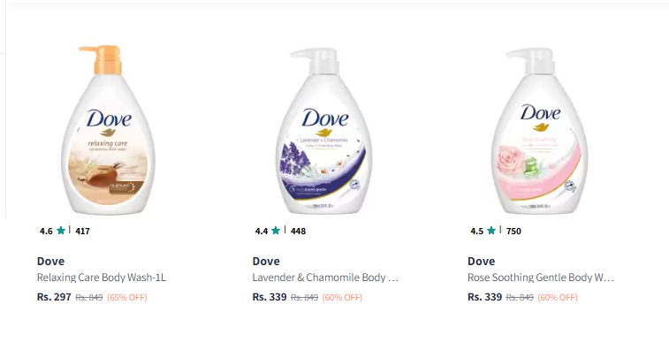Click the (60% OFF) label on Rose Soothing

[x=558, y=298]
